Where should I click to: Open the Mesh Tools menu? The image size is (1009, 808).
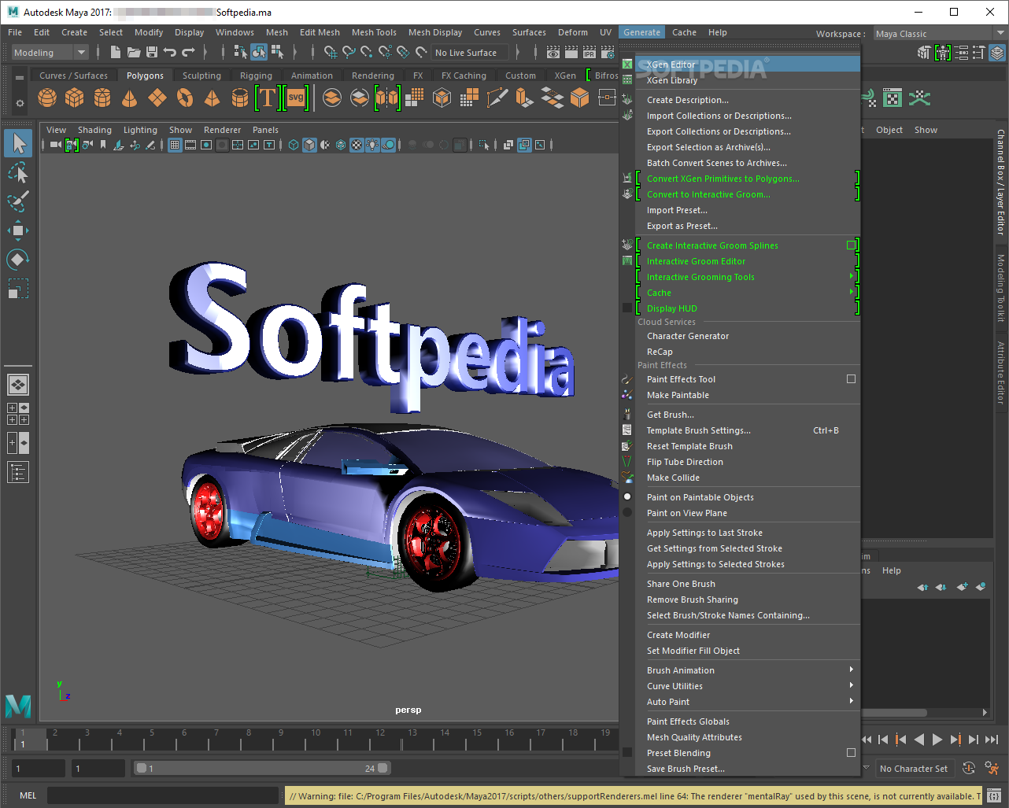(x=374, y=32)
